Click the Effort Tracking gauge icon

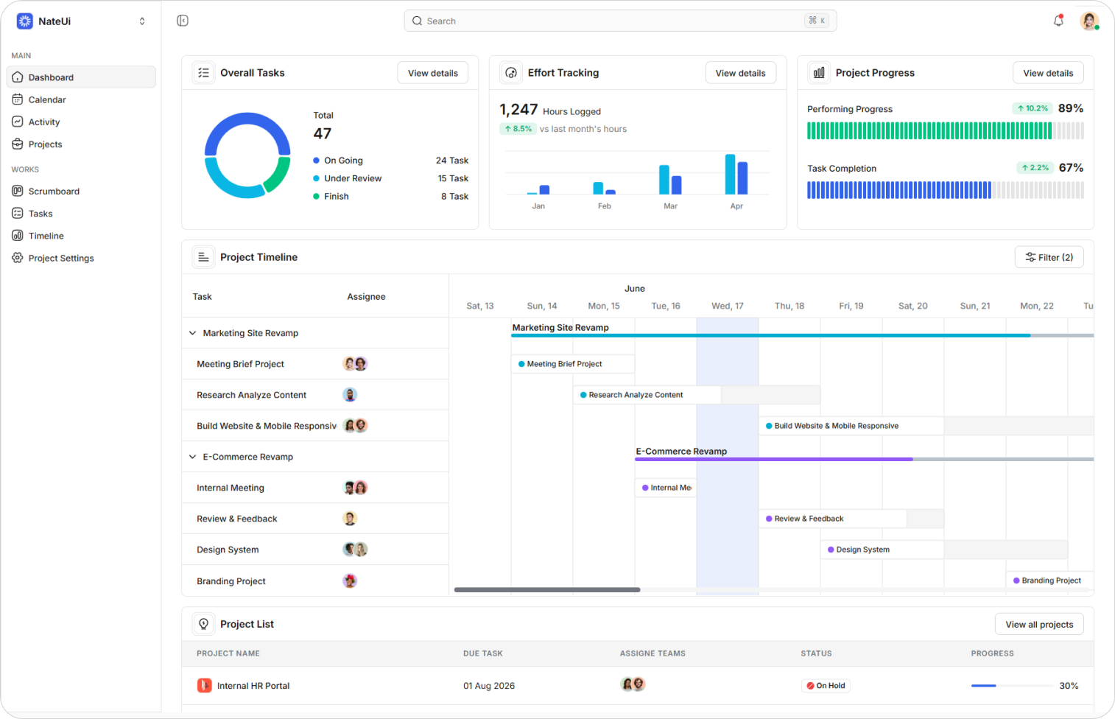click(x=511, y=73)
